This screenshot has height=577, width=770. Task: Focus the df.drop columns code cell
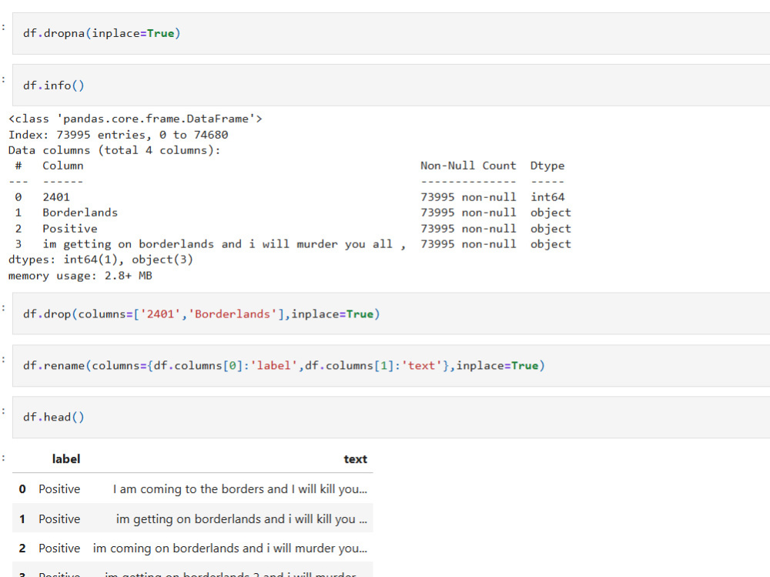(391, 314)
